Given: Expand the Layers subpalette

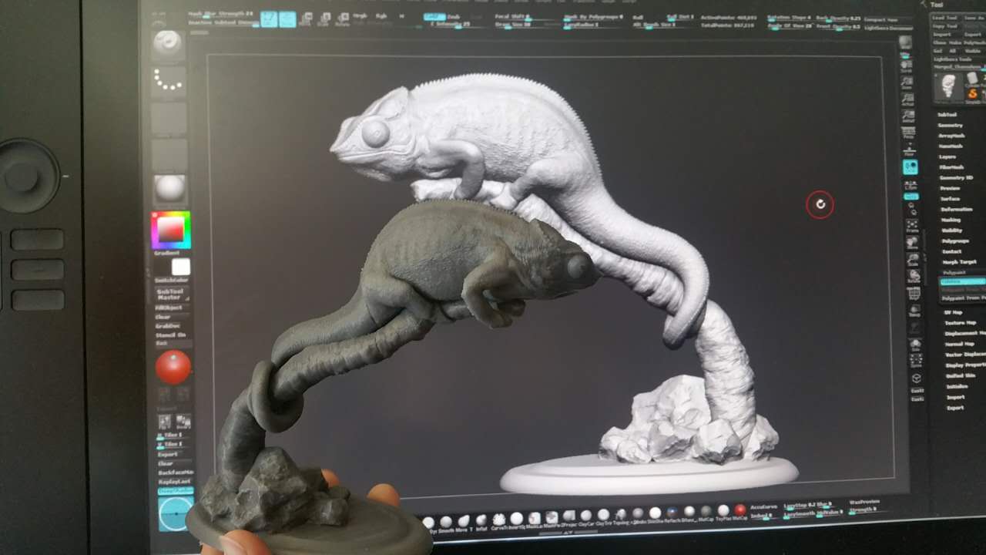Looking at the screenshot, I should pos(947,156).
